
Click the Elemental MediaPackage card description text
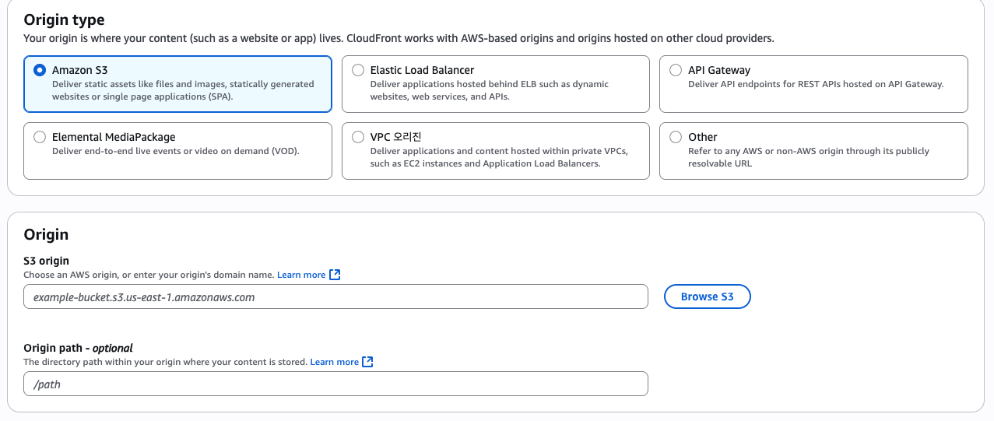175,151
